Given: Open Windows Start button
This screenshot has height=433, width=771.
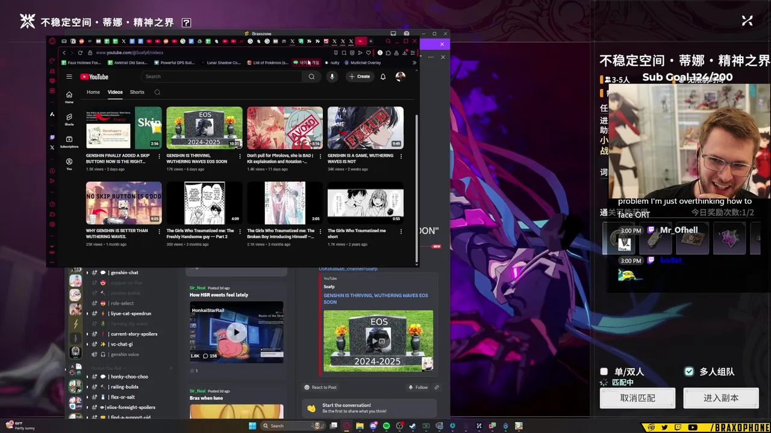Looking at the screenshot, I should 252,426.
